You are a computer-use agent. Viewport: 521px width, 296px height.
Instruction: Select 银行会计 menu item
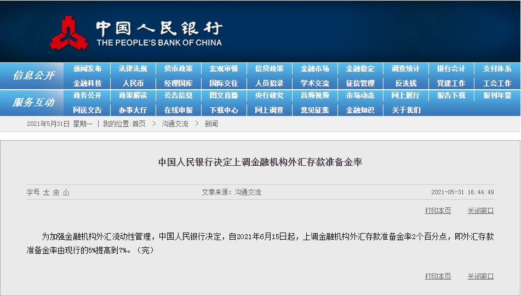coord(451,69)
